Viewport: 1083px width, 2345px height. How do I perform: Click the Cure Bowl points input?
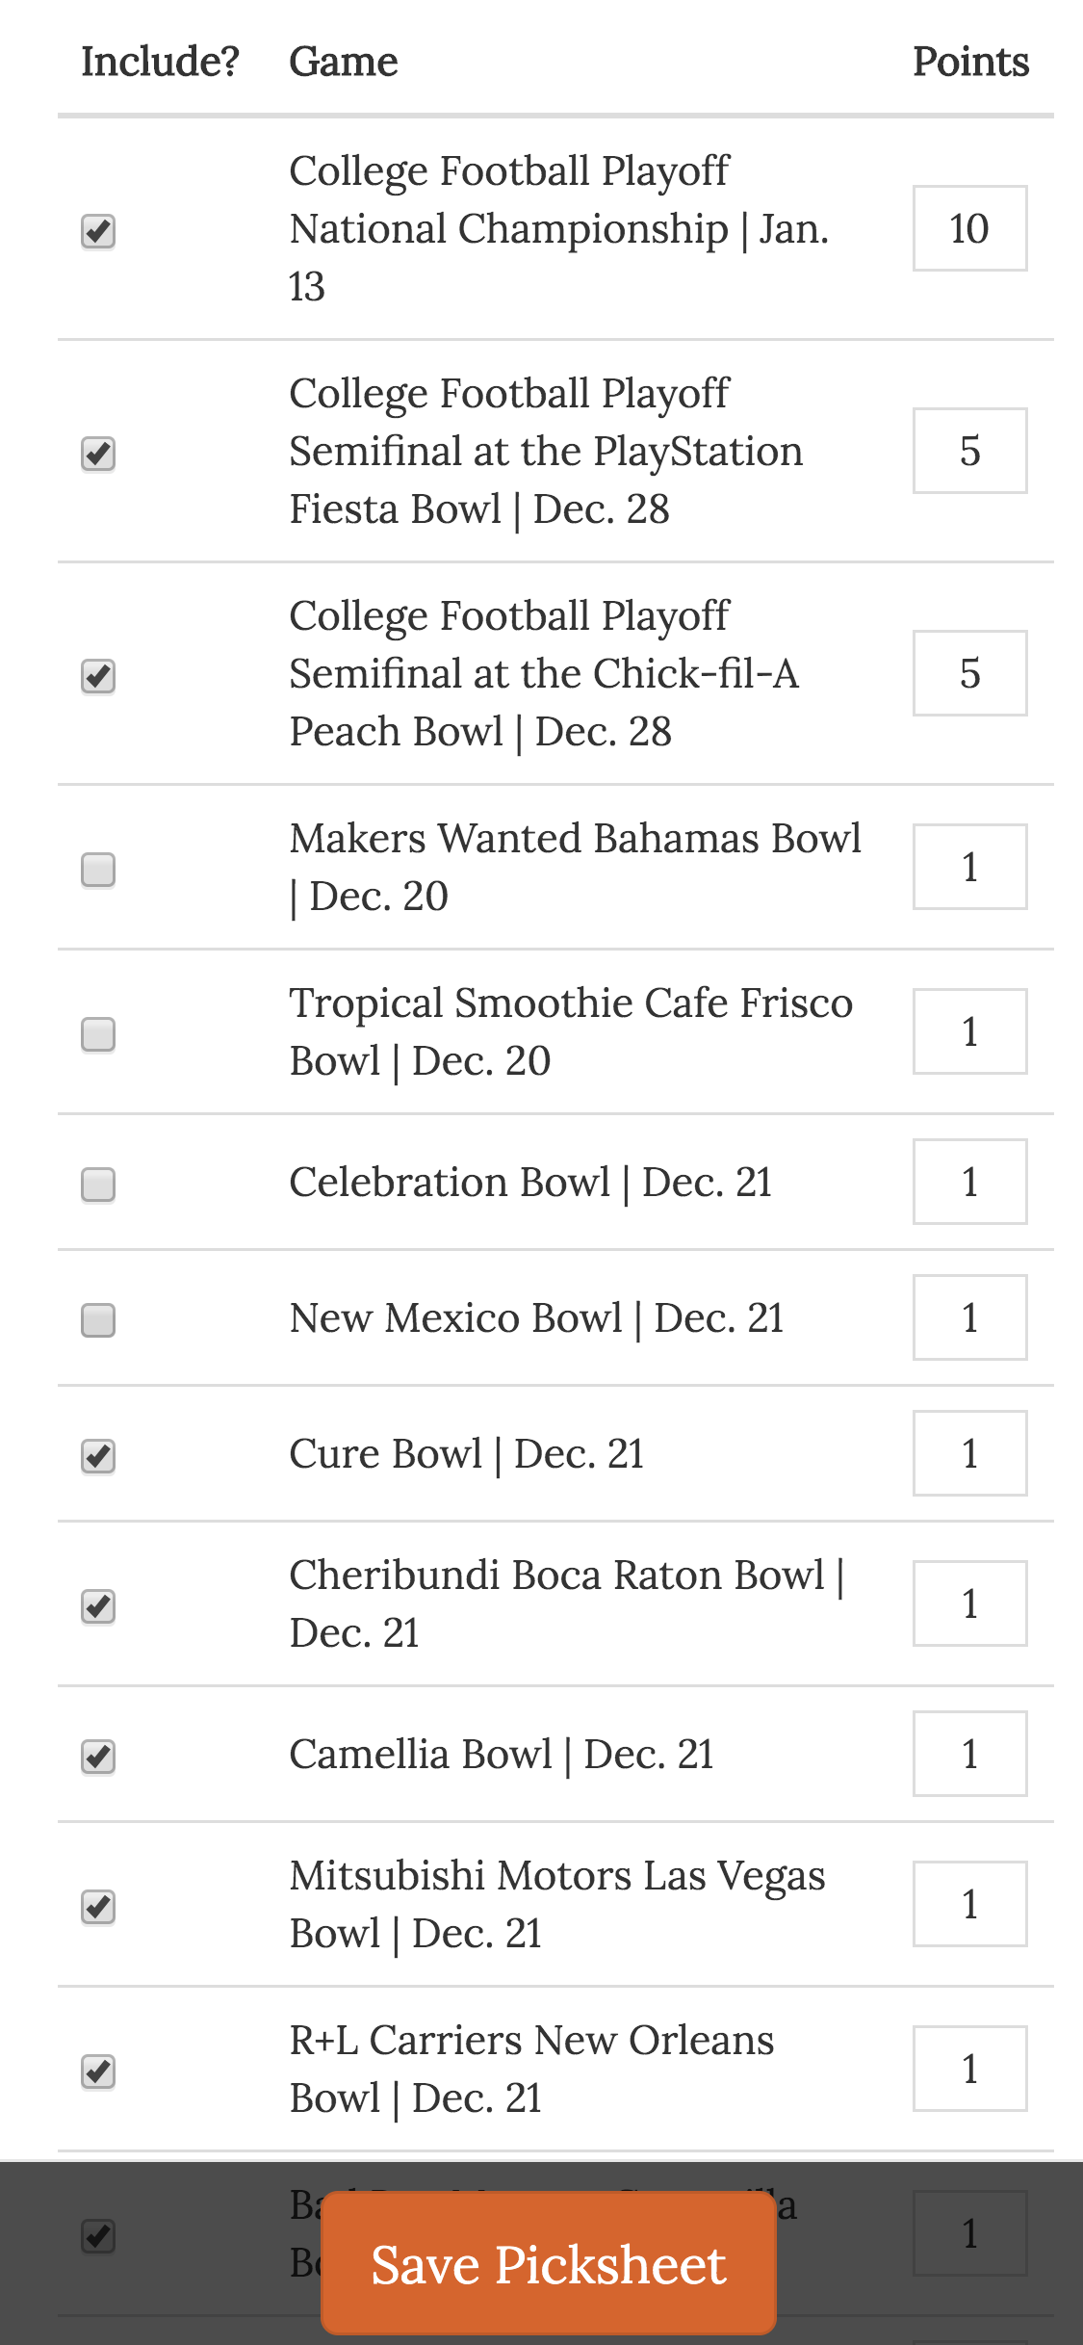[969, 1453]
